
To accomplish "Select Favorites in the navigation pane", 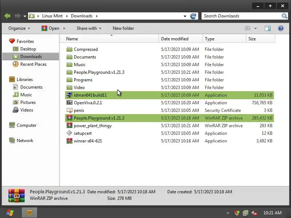I will pyautogui.click(x=21, y=41).
